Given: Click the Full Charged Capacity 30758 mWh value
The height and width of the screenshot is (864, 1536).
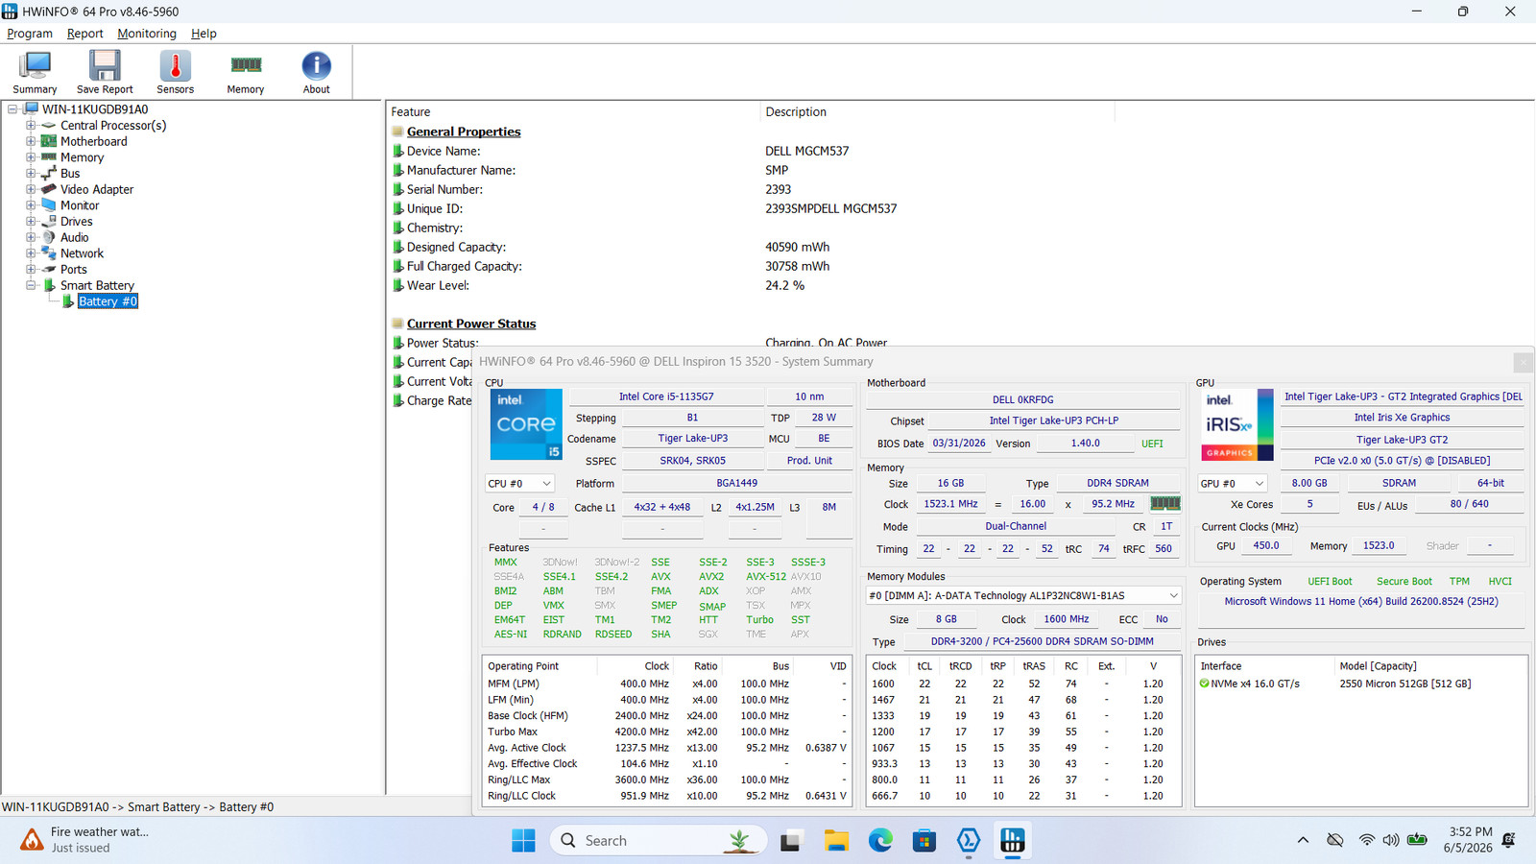Looking at the screenshot, I should [x=798, y=266].
